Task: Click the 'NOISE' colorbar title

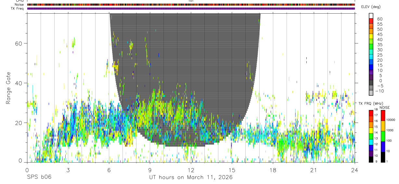Action: click(384, 108)
